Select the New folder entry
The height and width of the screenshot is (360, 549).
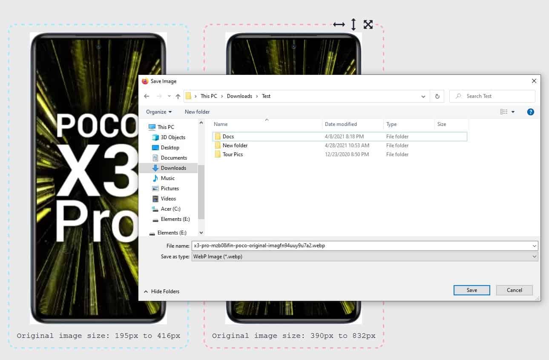click(235, 146)
